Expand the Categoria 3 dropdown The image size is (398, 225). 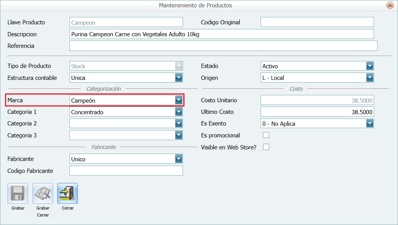pyautogui.click(x=178, y=135)
